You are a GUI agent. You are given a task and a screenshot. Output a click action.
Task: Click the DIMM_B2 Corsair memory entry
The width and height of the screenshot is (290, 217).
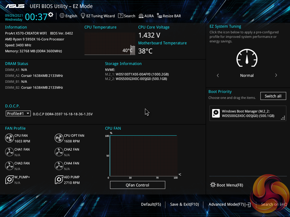click(34, 88)
